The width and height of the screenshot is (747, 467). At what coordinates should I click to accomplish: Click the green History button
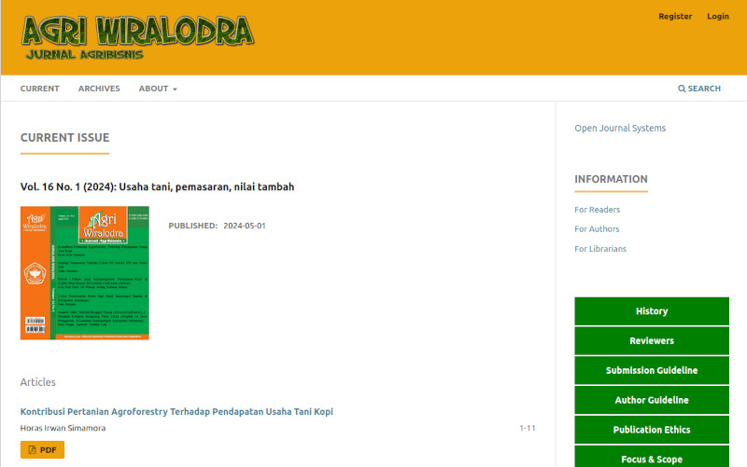click(652, 311)
